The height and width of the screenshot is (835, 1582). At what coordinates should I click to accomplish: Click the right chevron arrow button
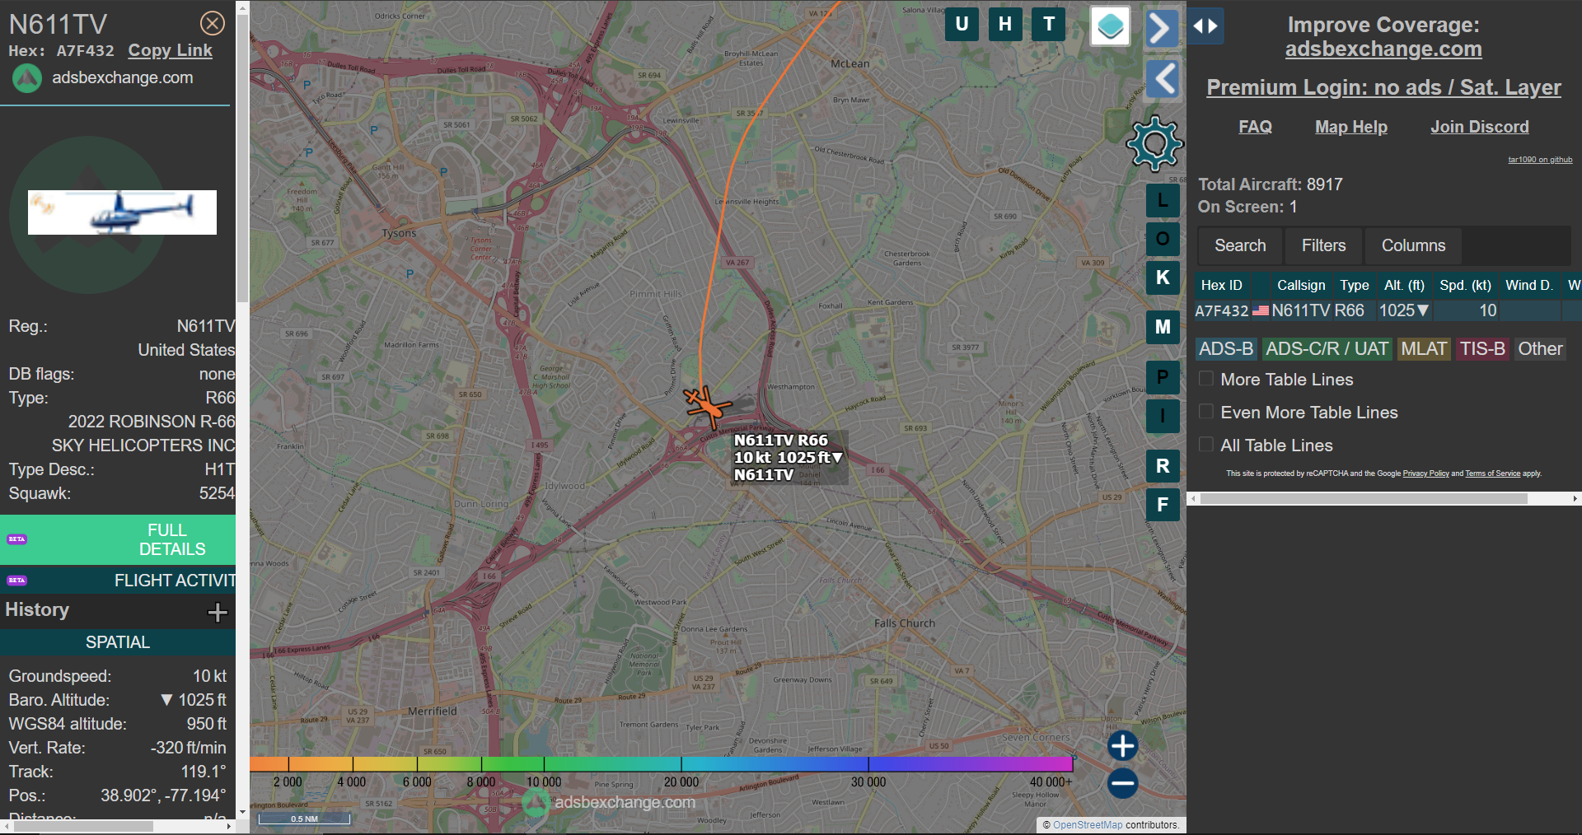point(1161,29)
